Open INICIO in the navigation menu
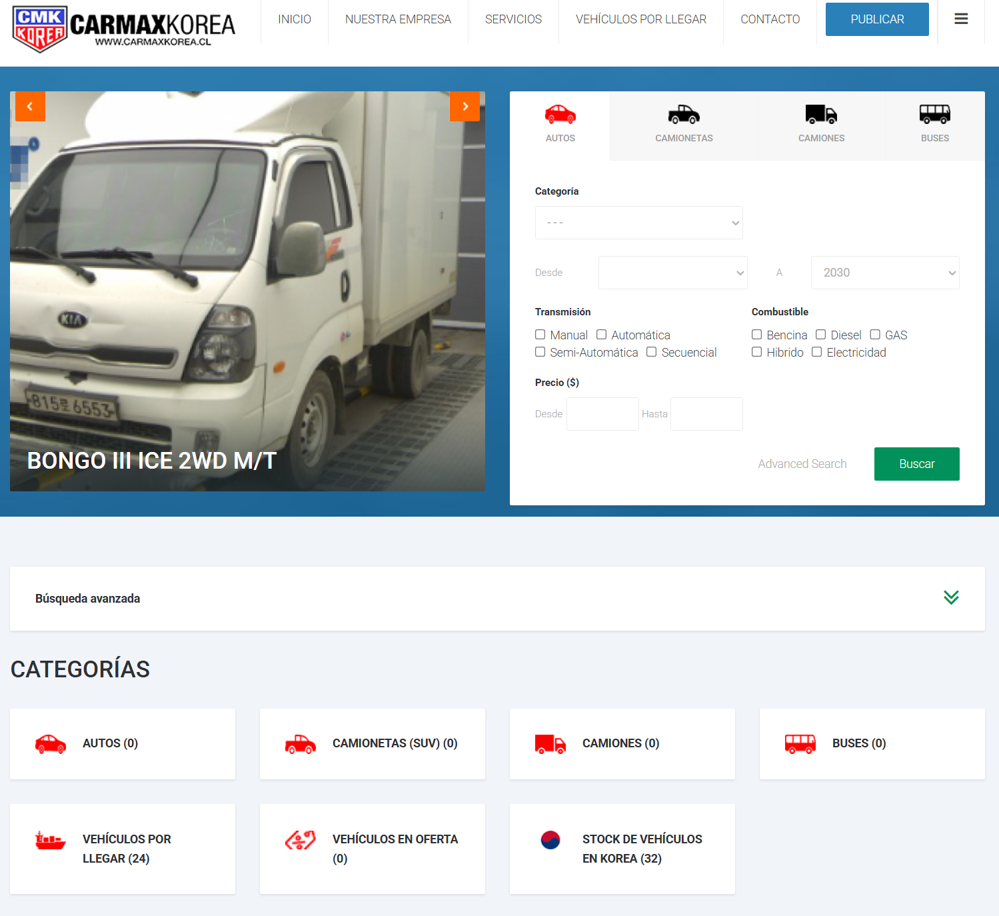999x916 pixels. coord(295,19)
